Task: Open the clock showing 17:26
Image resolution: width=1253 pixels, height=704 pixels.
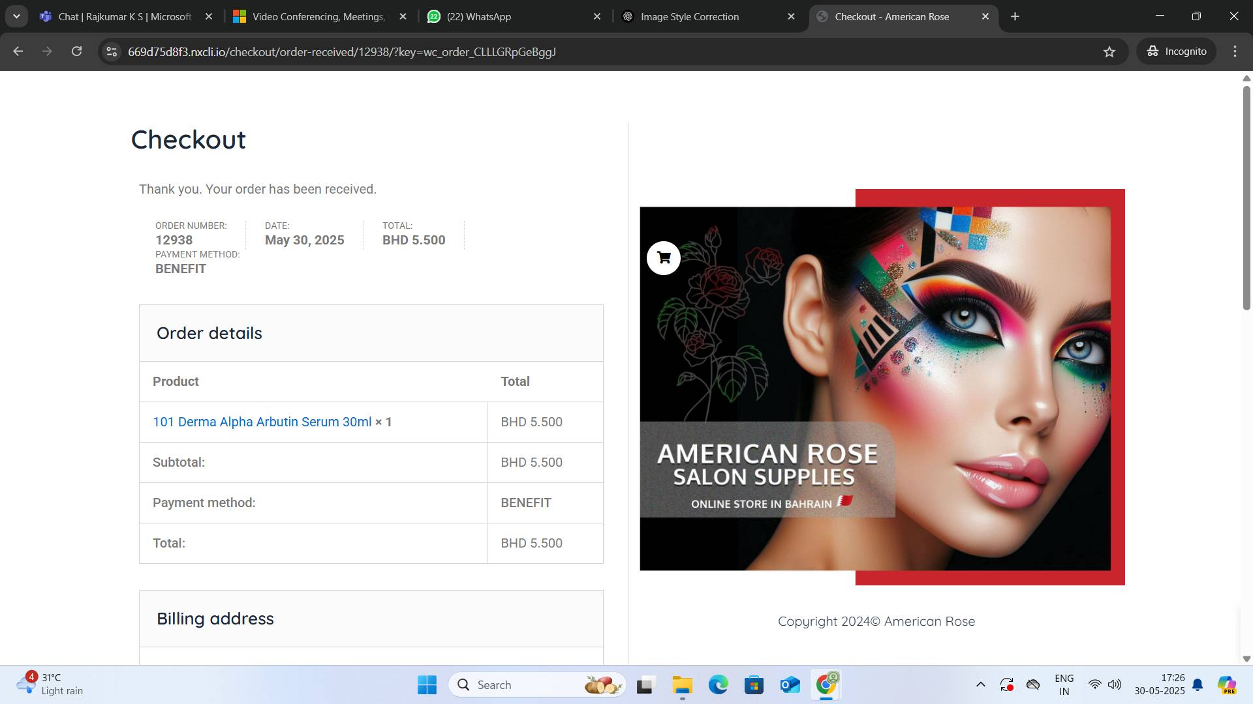Action: click(x=1160, y=684)
